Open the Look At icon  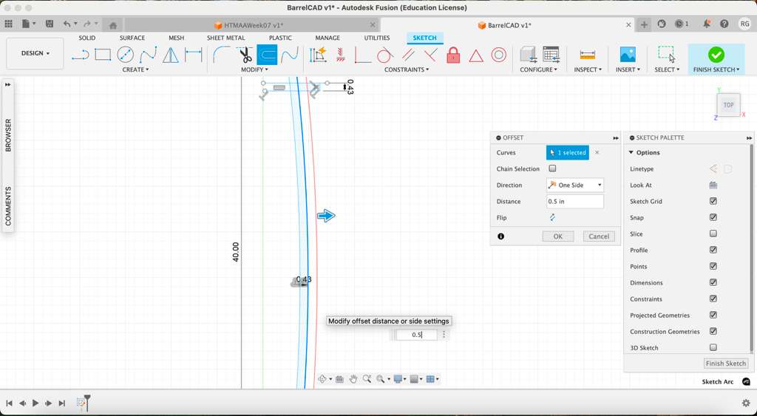(x=713, y=185)
